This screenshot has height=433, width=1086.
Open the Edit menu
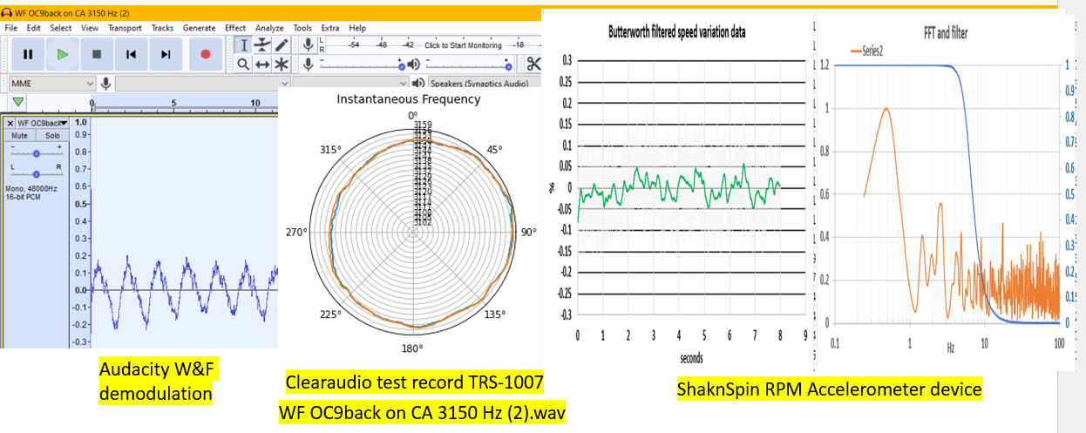(x=33, y=28)
